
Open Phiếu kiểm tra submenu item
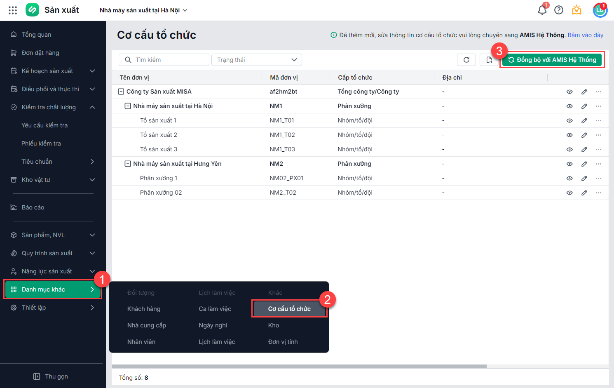41,143
